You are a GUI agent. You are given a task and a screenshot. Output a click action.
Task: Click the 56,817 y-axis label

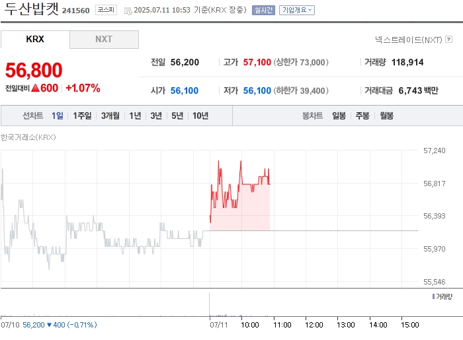(x=434, y=184)
